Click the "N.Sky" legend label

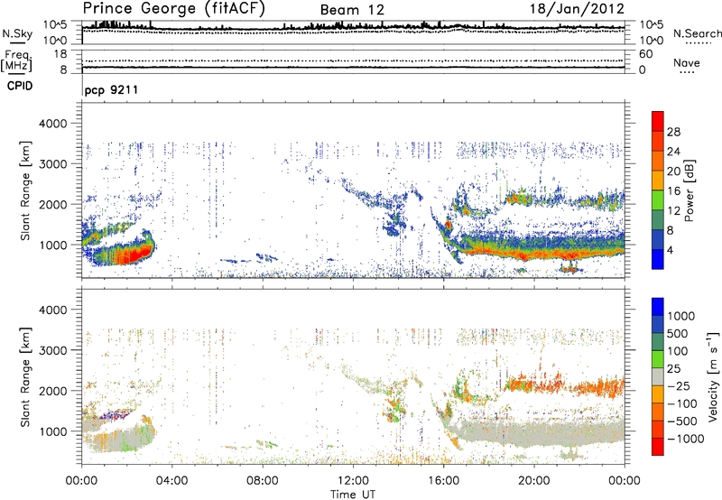tap(17, 33)
